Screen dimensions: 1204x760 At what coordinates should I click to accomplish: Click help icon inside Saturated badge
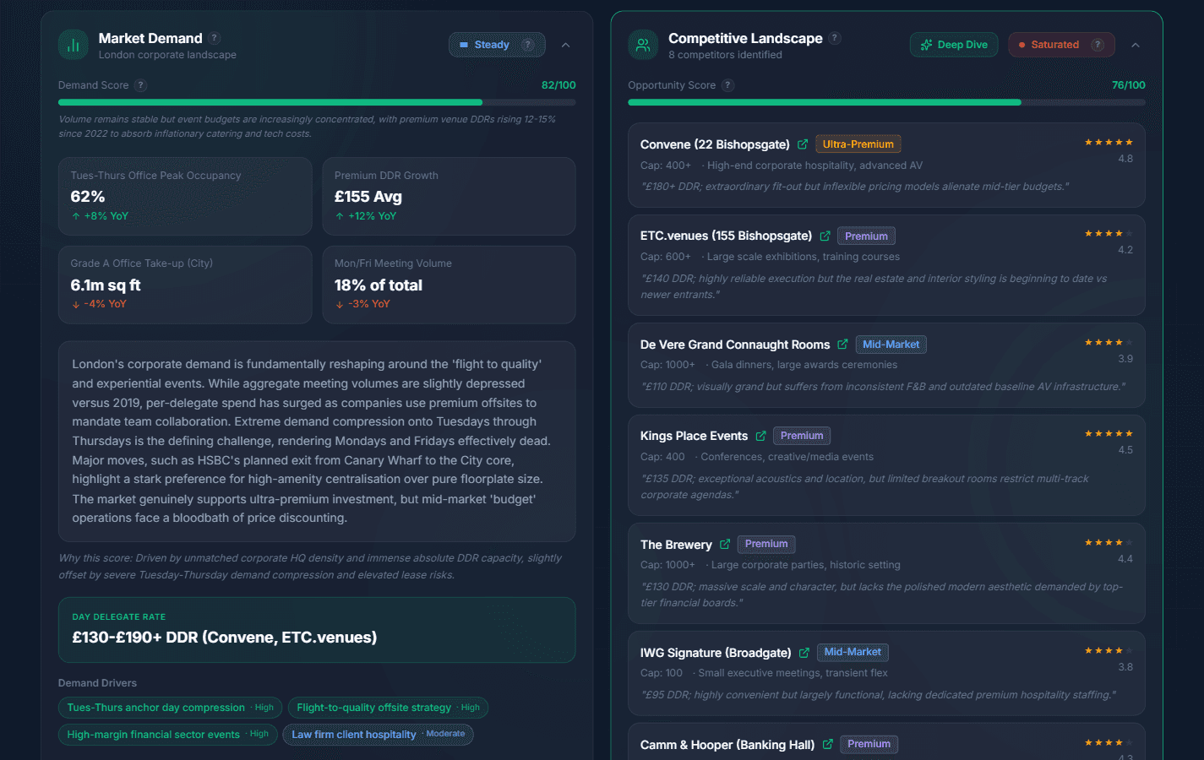(1098, 45)
